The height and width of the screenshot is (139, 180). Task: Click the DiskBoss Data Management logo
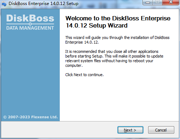[30, 22]
